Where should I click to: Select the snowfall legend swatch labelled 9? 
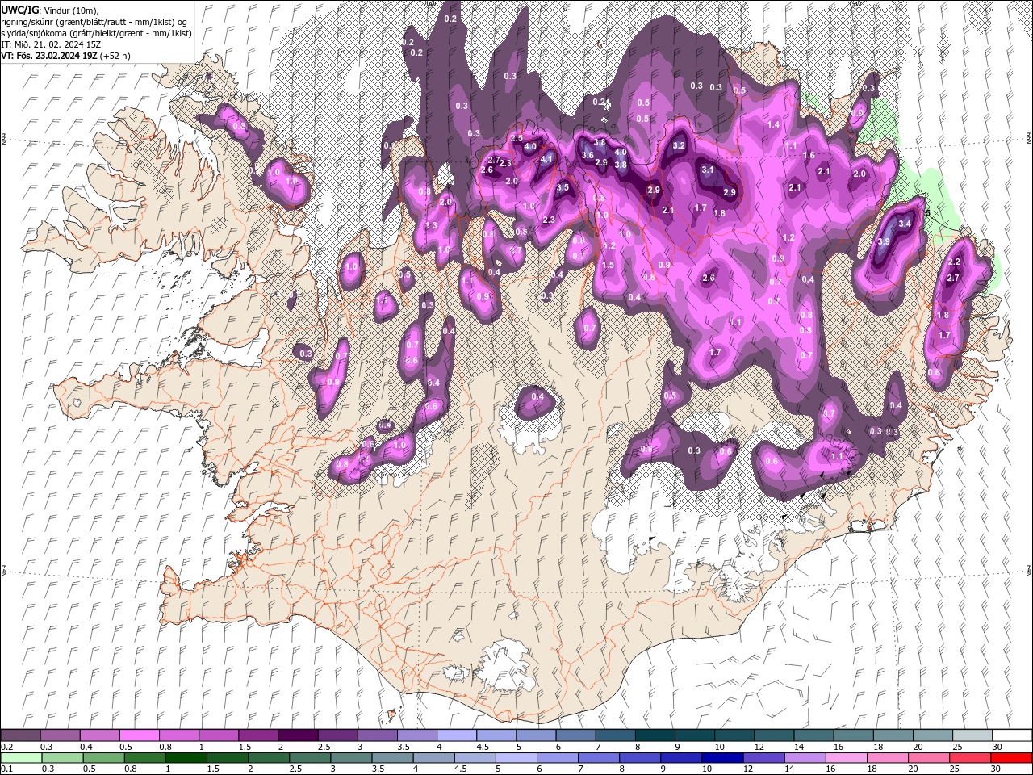(x=693, y=735)
